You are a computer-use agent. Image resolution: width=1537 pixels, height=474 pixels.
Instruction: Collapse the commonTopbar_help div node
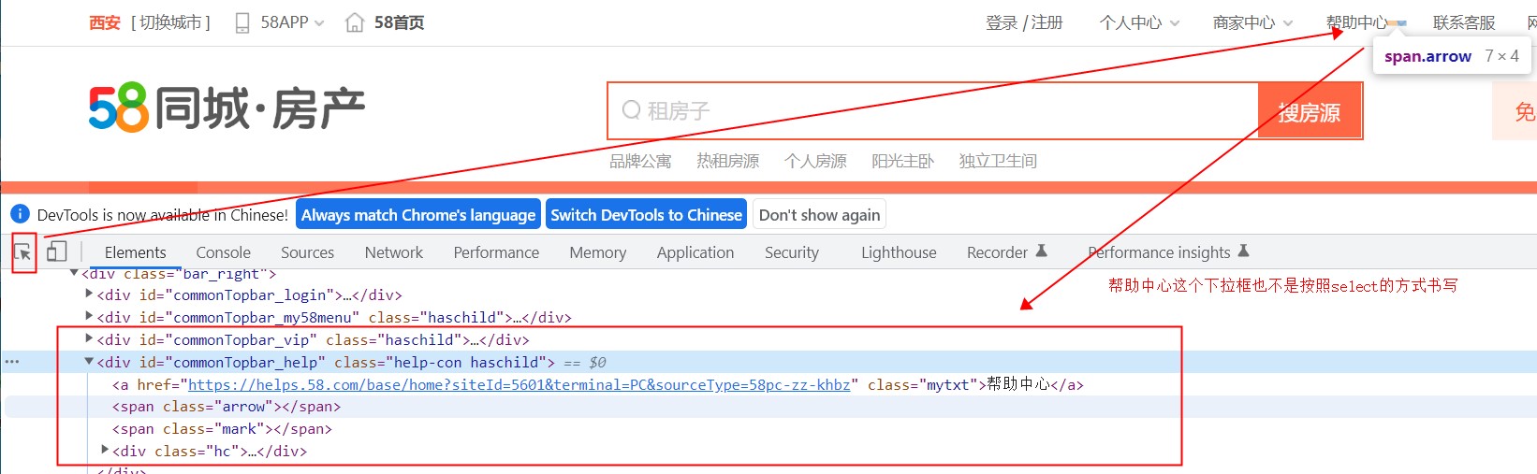pyautogui.click(x=89, y=361)
